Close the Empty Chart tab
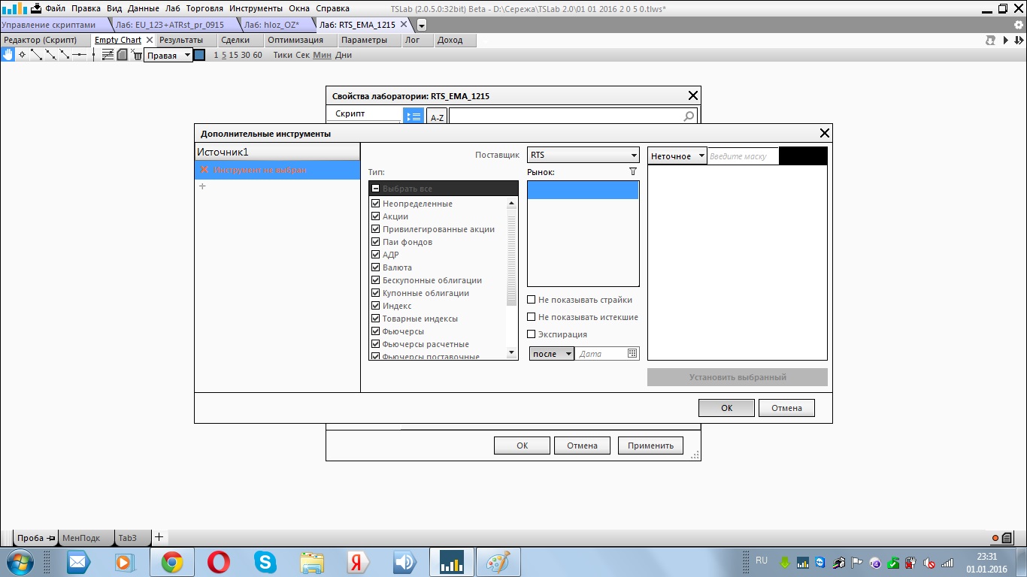1027x577 pixels. [x=149, y=40]
